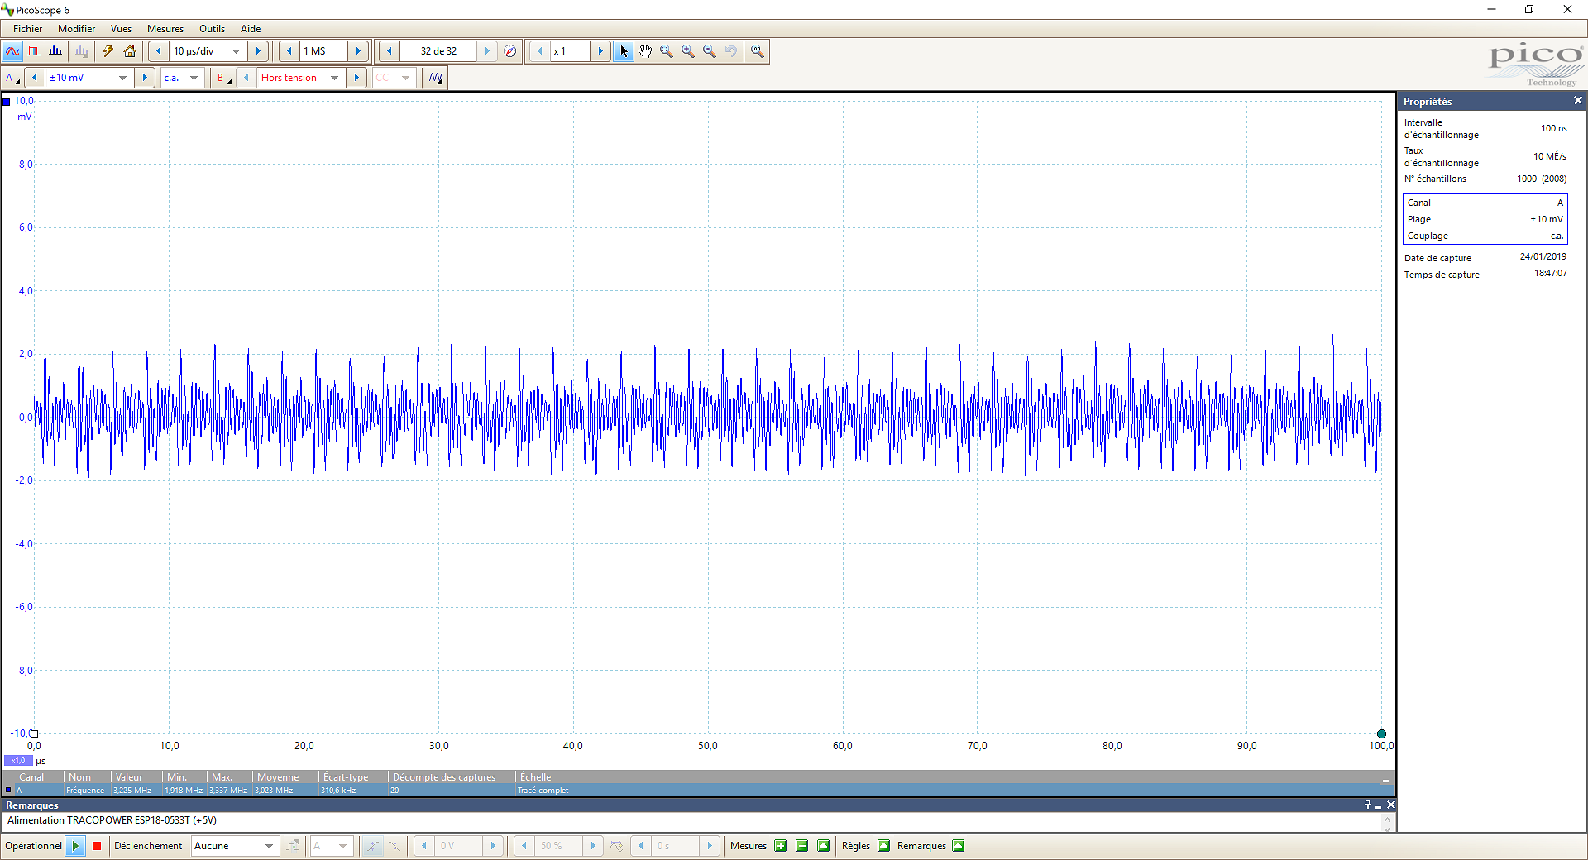Switch to Spectrum mode
Viewport: 1588px width, 860px height.
[x=55, y=51]
